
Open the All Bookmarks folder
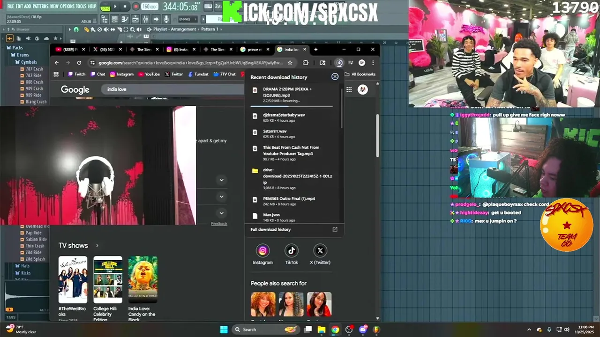[x=360, y=74]
